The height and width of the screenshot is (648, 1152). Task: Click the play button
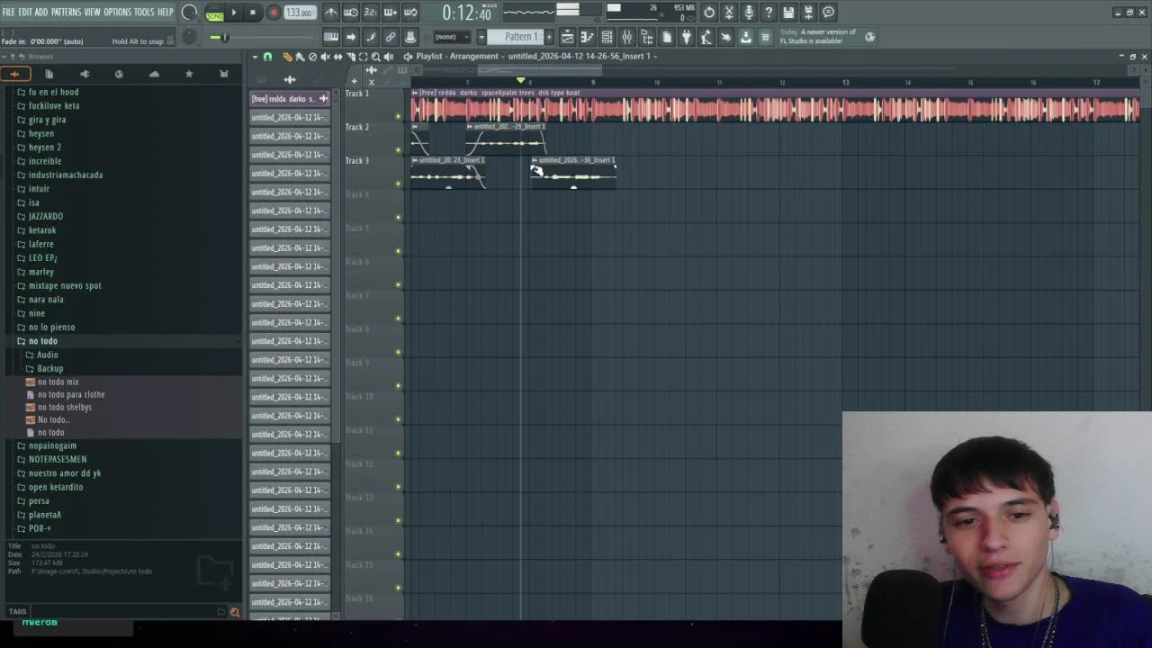[x=234, y=13]
